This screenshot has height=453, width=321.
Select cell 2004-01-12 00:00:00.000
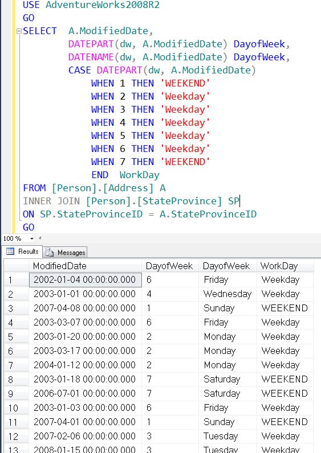(x=85, y=365)
